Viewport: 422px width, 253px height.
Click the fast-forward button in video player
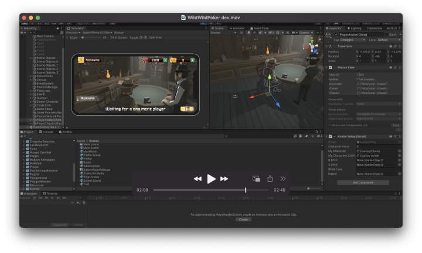224,179
